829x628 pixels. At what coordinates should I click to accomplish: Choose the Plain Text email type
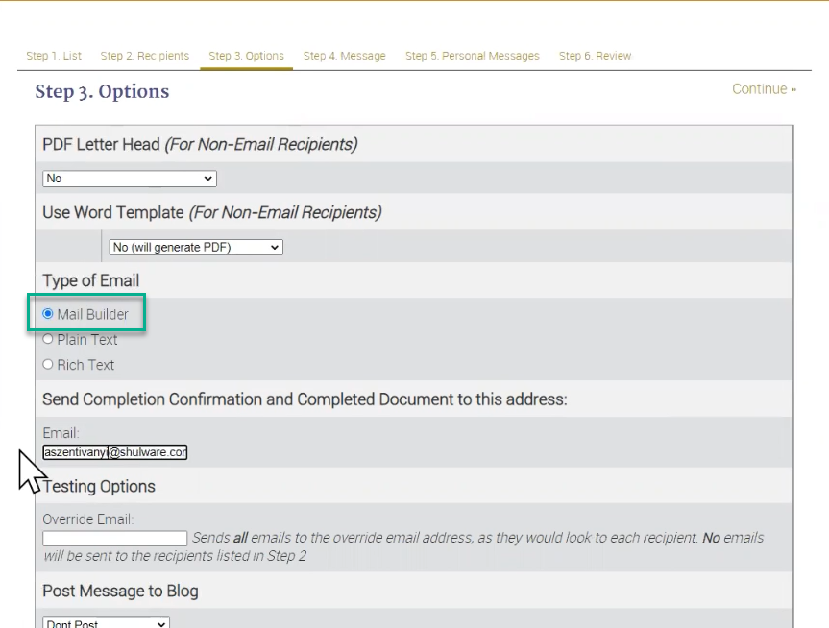pos(48,339)
